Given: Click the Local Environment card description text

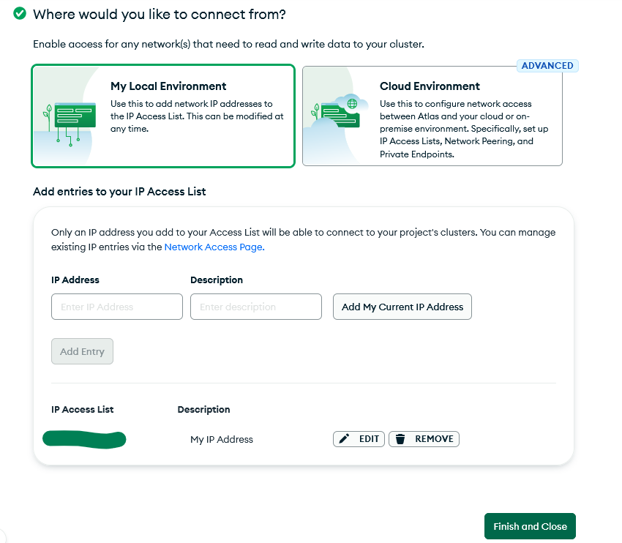Looking at the screenshot, I should click(x=197, y=116).
